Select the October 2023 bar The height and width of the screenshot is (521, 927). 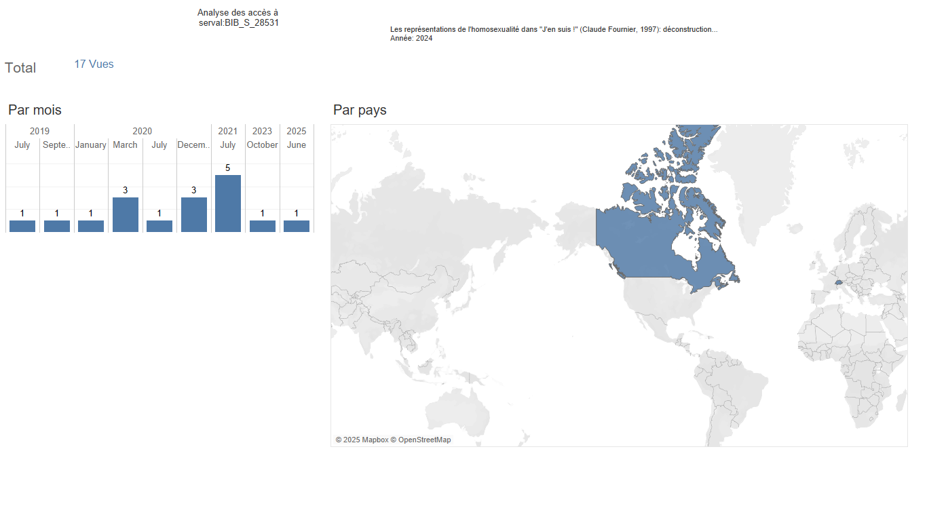pos(263,226)
